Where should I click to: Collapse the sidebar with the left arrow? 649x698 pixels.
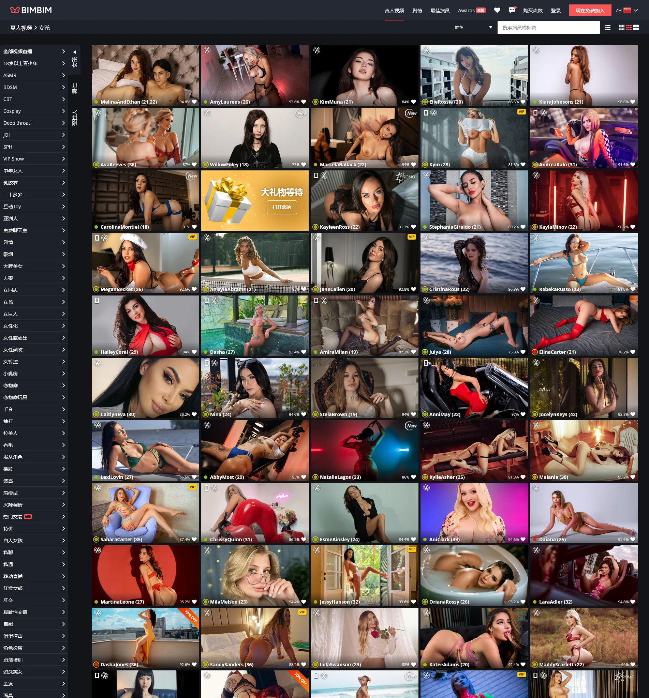point(74,52)
